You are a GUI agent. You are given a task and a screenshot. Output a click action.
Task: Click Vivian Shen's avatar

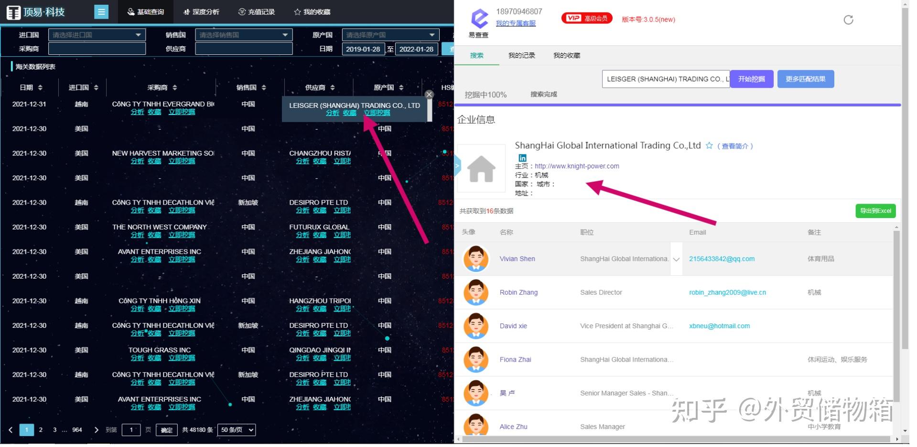tap(476, 259)
